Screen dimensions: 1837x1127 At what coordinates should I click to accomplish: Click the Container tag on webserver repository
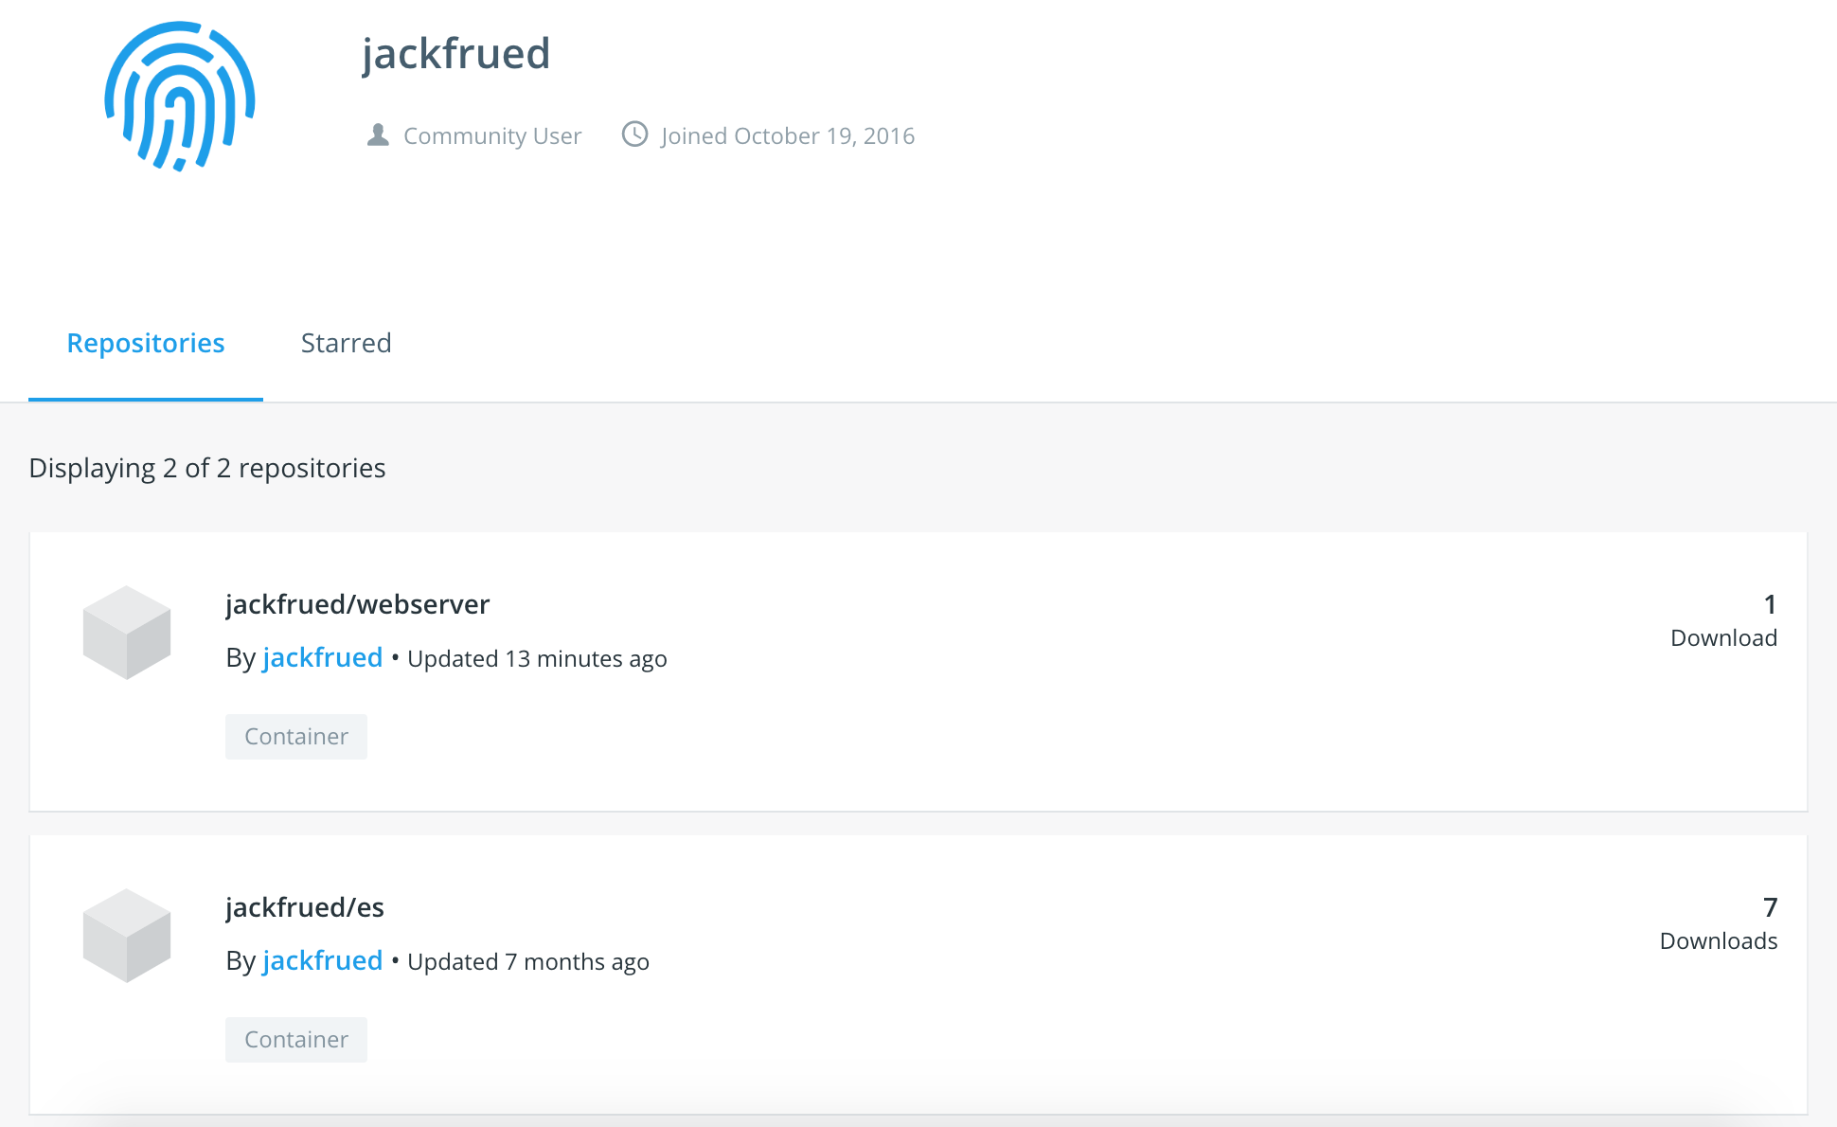coord(296,737)
